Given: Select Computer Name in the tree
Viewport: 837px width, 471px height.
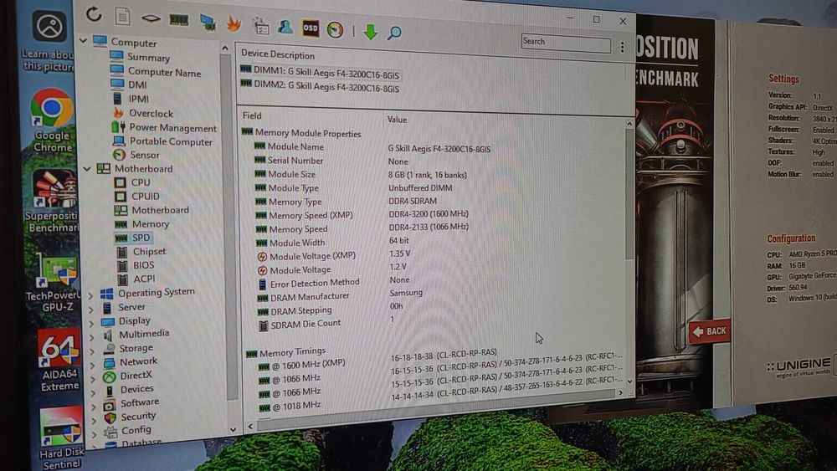Looking at the screenshot, I should [164, 73].
